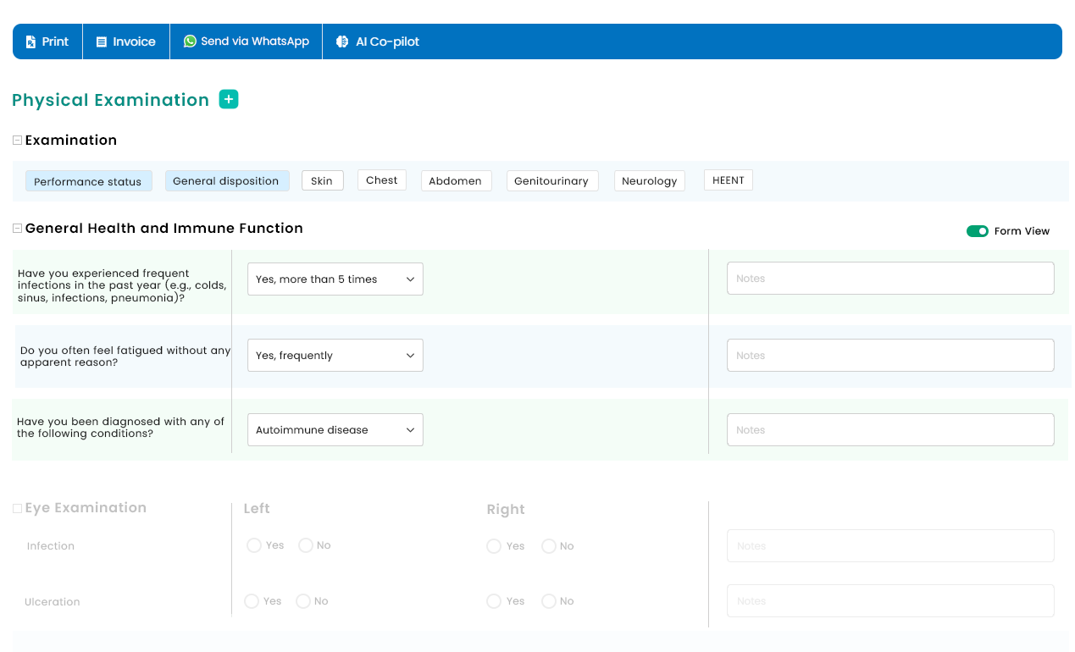Select the Genitourinary tab

551,181
